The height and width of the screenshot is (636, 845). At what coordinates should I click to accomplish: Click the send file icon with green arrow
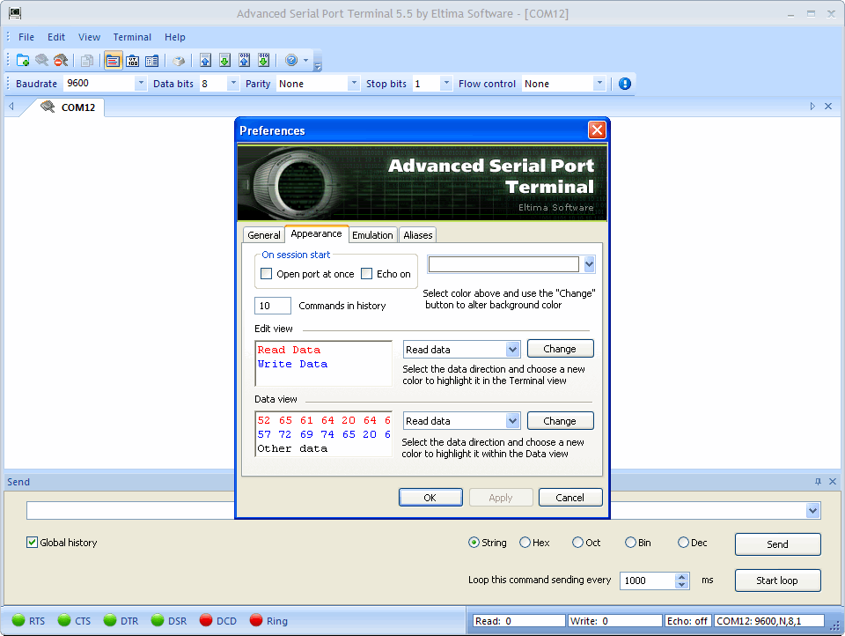[224, 60]
